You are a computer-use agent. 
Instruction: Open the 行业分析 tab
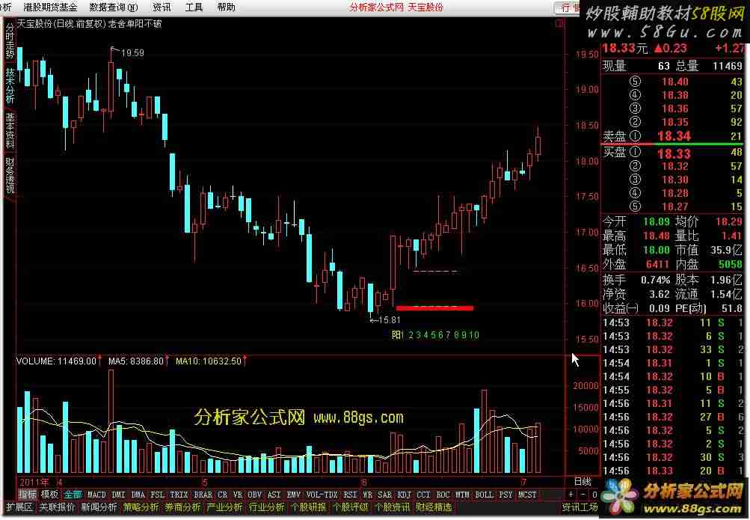266,507
